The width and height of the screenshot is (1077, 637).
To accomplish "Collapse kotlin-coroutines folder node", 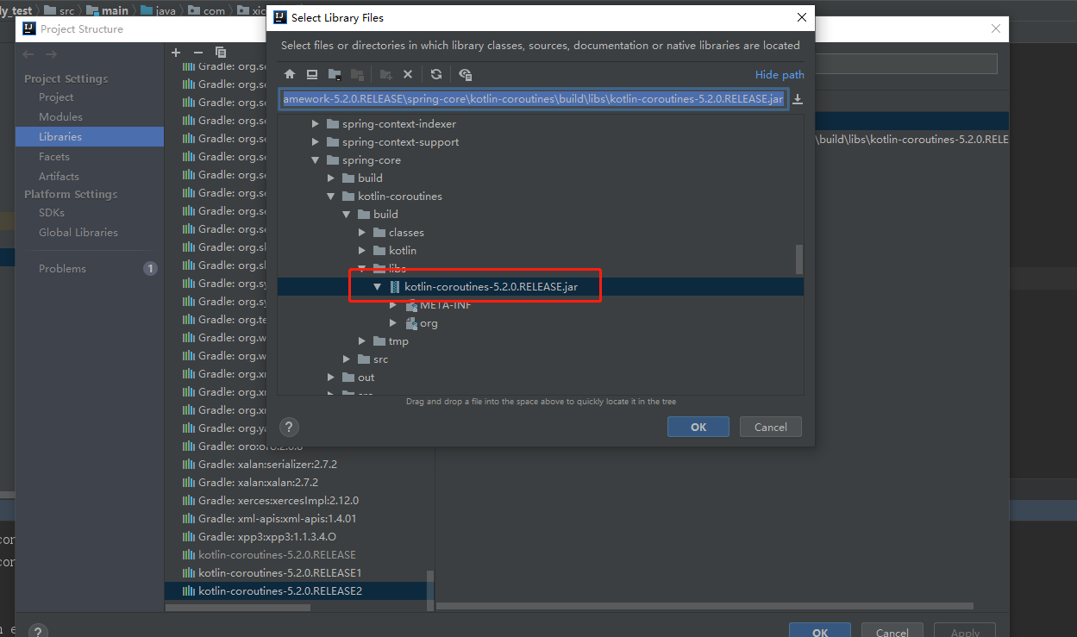I will click(331, 197).
